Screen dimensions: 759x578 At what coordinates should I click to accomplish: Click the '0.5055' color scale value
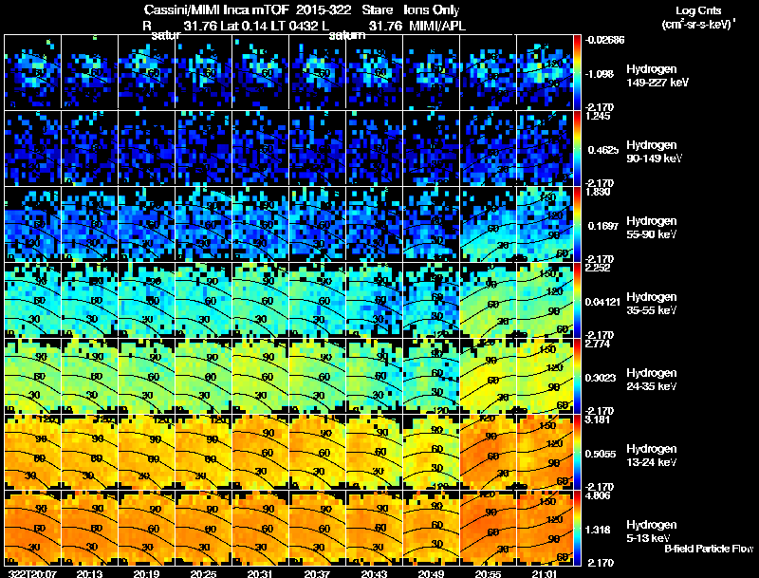(x=601, y=454)
